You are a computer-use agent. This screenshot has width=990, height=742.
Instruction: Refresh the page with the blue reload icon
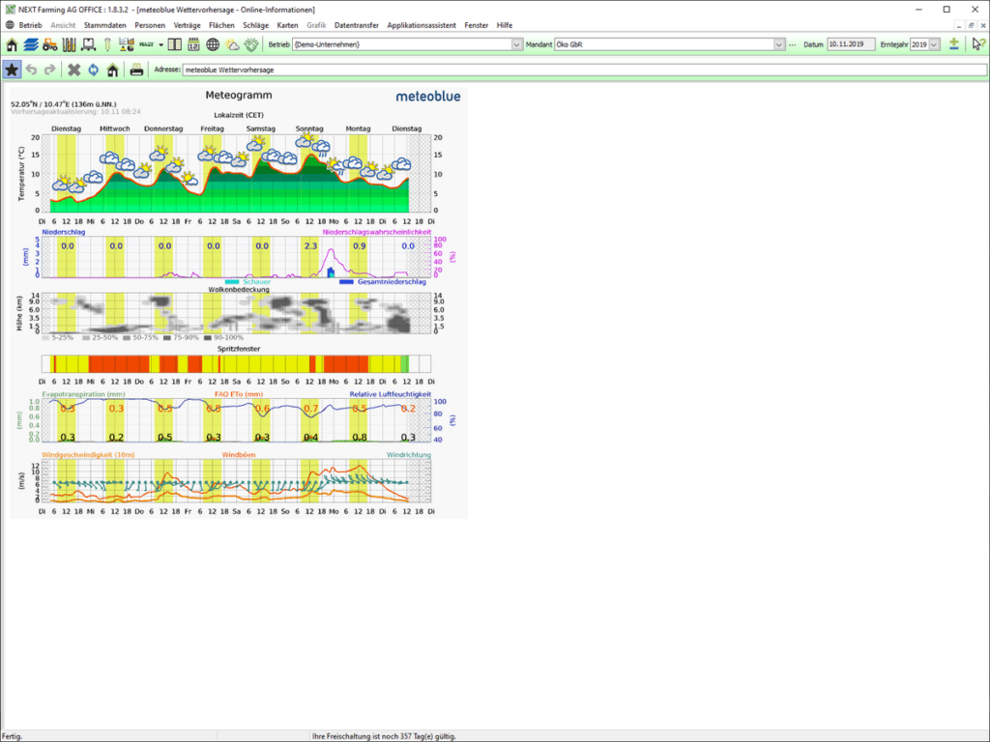(x=93, y=70)
